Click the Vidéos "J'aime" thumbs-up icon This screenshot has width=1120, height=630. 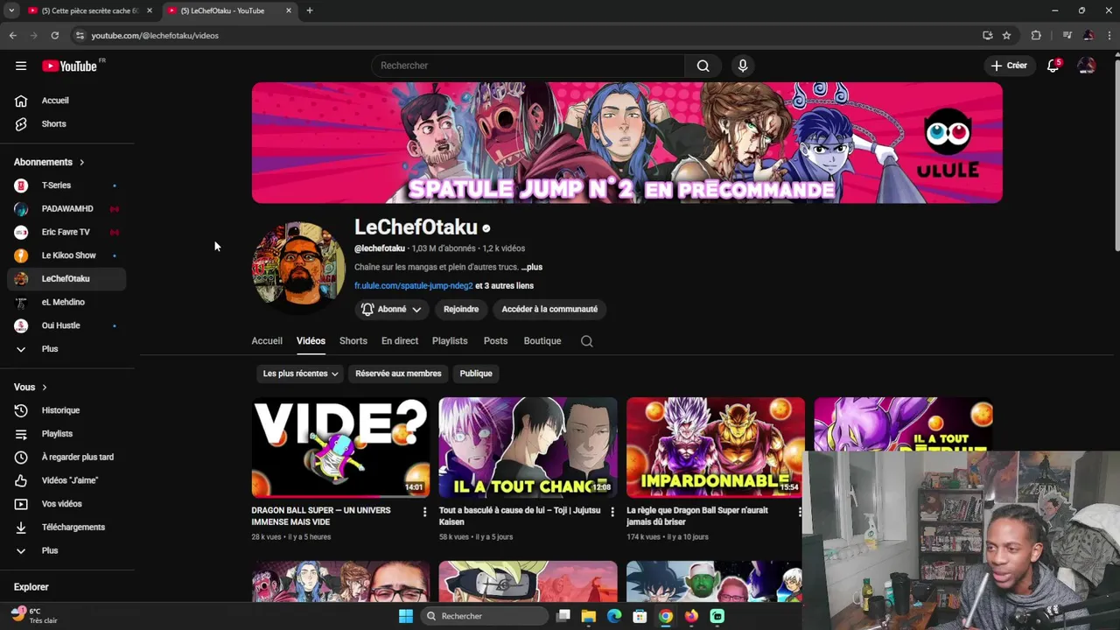pyautogui.click(x=21, y=480)
